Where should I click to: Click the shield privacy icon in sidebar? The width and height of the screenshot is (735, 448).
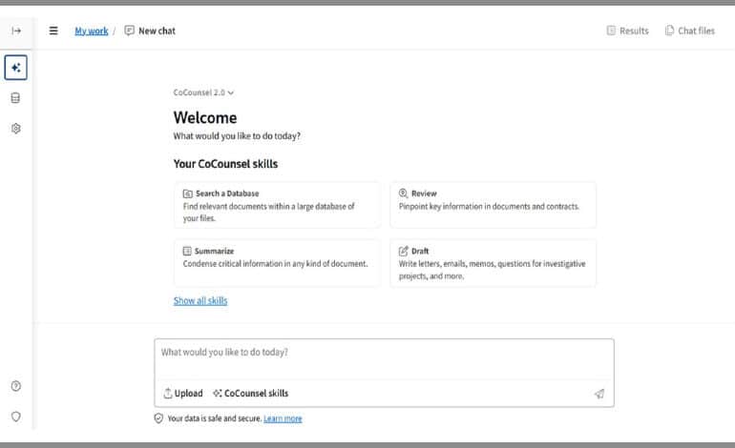click(x=16, y=417)
